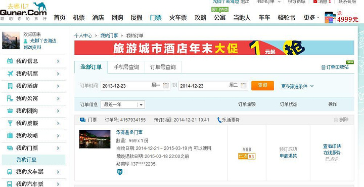Click the 我的门票 breadcrumb link
This screenshot has height=187, width=364.
(x=109, y=35)
